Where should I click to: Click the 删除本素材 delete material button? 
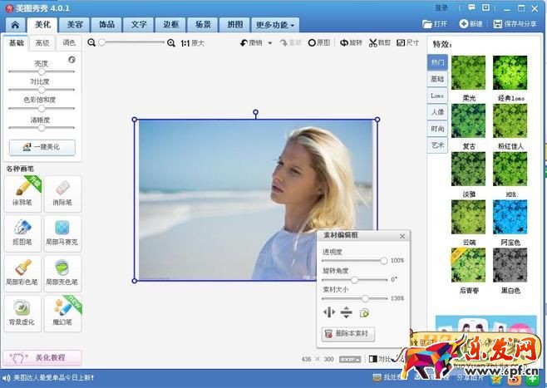tap(348, 334)
